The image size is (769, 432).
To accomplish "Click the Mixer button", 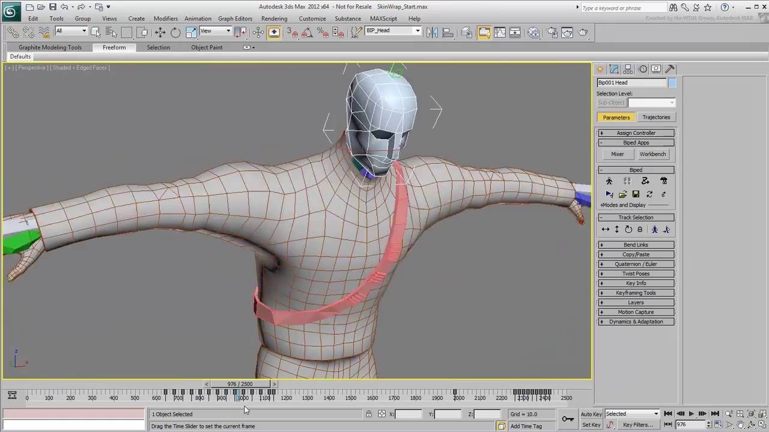I will tap(618, 154).
